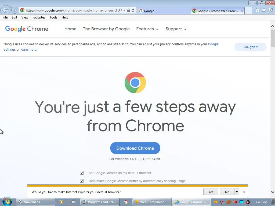The image size is (275, 206).
Task: Close the default browser notification bar
Action: 244,192
